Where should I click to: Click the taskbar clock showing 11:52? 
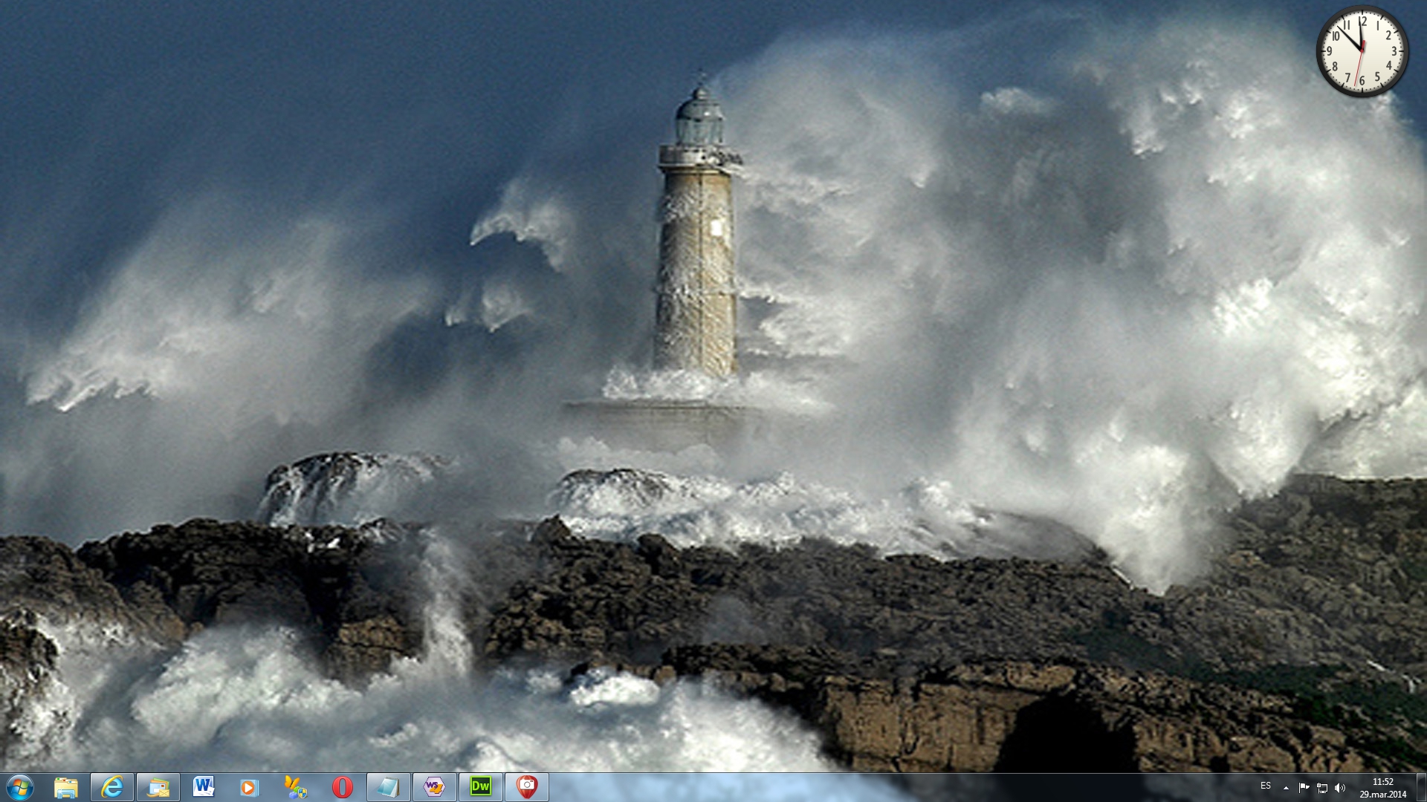1382,787
